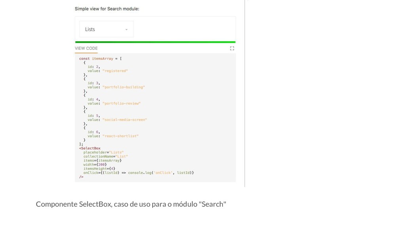Toggle fullscreen for the code example

tap(232, 48)
